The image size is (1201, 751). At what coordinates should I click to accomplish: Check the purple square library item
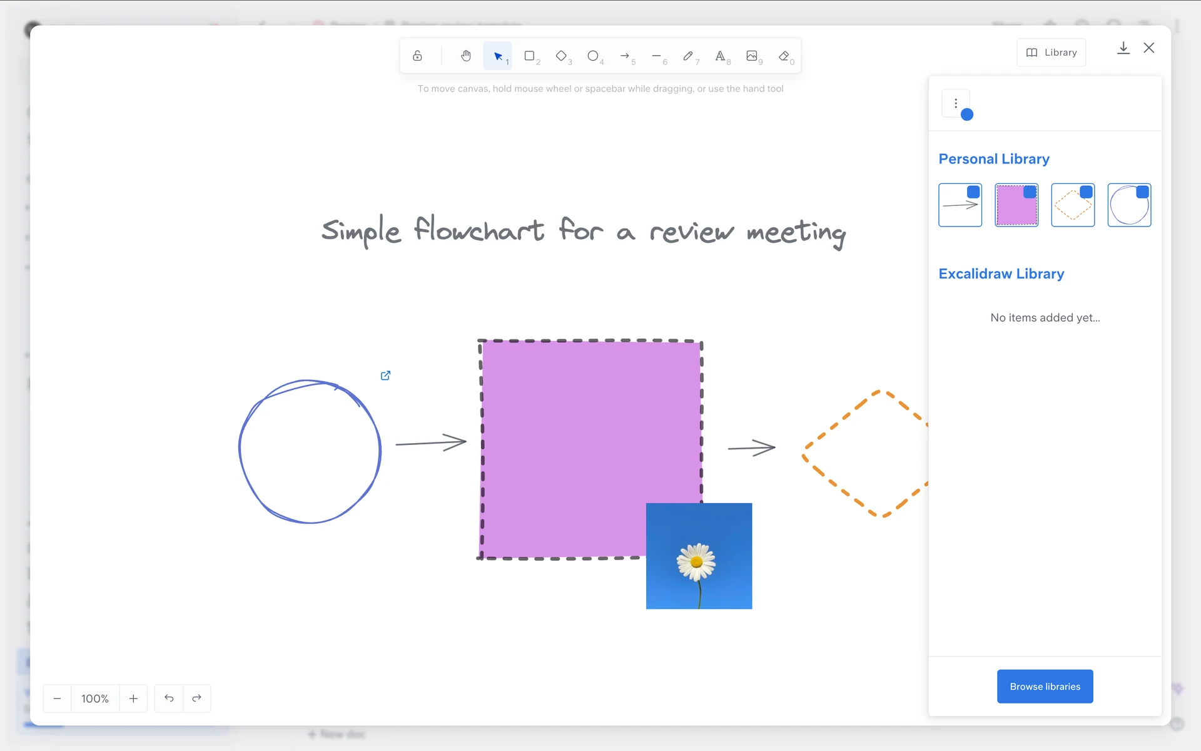click(1030, 192)
